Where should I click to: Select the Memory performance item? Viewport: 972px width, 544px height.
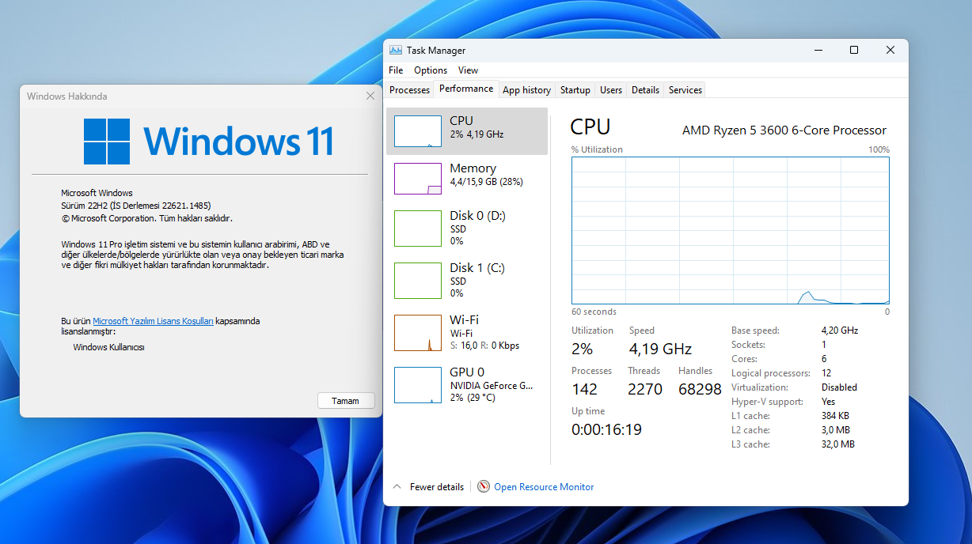point(467,179)
